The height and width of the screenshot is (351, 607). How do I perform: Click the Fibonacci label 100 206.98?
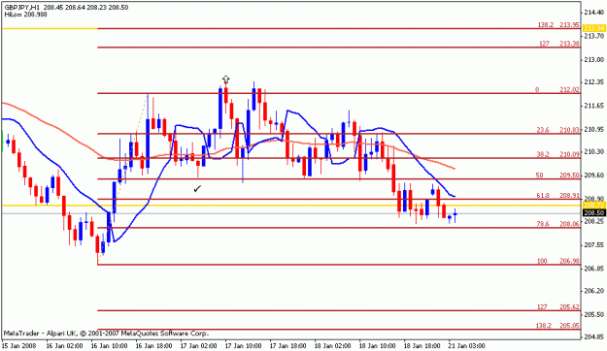tap(558, 261)
